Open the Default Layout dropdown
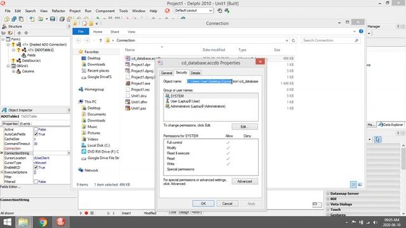This screenshot has height=228, width=406. (x=211, y=11)
